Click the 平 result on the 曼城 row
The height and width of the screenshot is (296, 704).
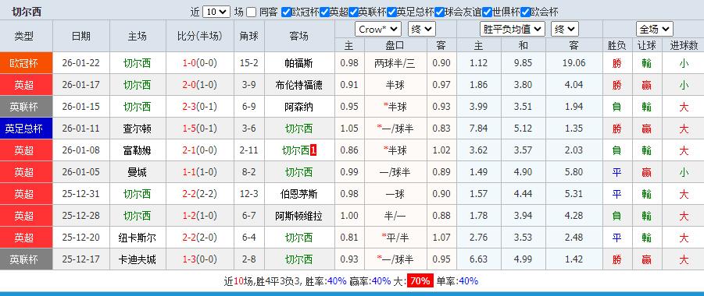pyautogui.click(x=617, y=172)
